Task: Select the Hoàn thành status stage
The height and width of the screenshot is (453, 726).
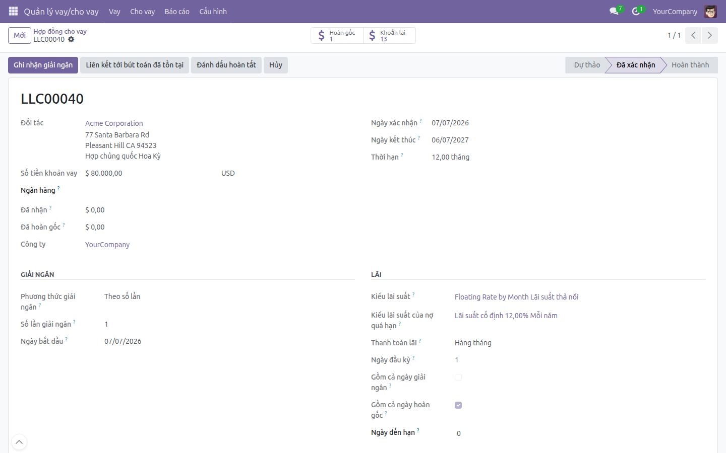Action: [x=690, y=65]
